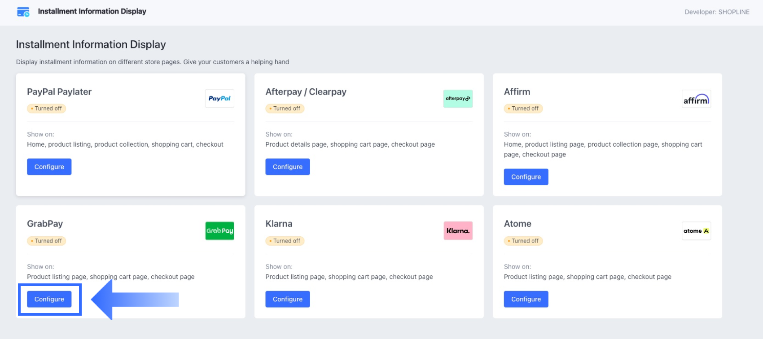Click the Developer: SHOPLINE label
The height and width of the screenshot is (339, 763).
point(717,12)
